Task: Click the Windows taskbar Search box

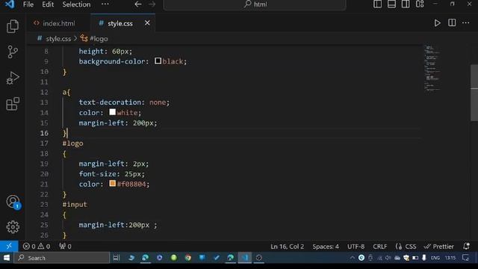Action: (61, 258)
